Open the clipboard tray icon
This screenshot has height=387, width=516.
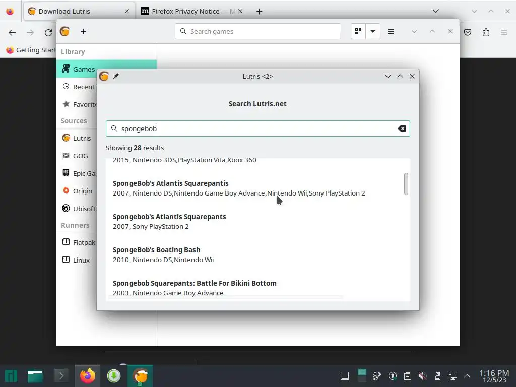point(407,376)
